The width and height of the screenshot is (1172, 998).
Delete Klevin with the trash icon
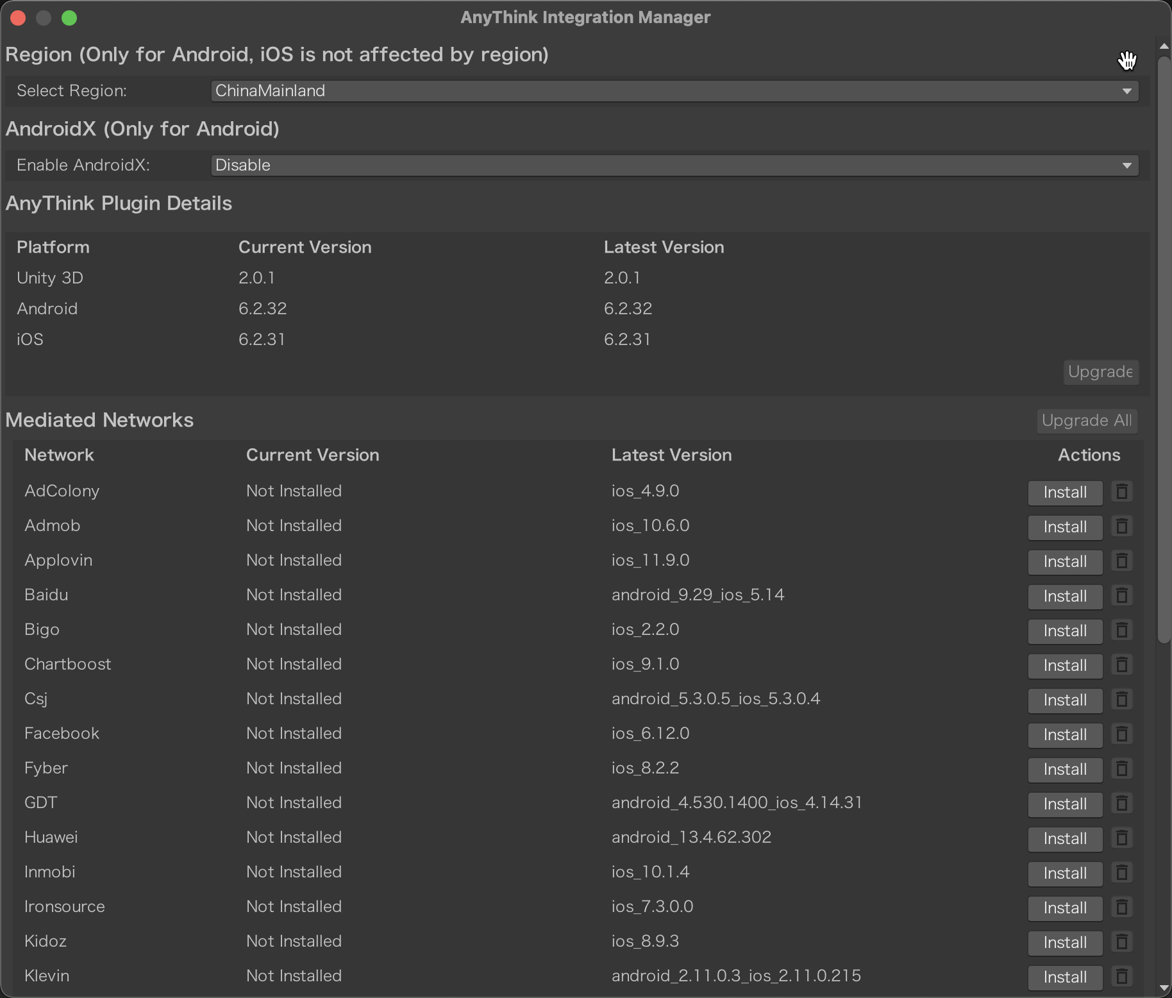point(1121,977)
